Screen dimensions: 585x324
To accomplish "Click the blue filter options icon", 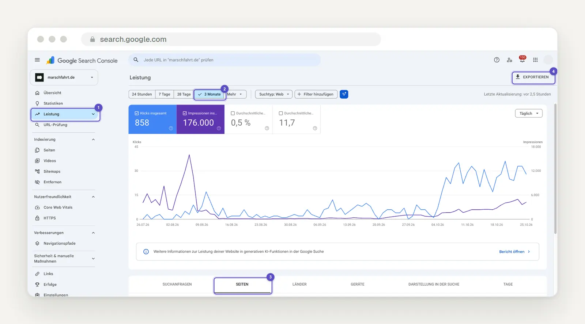I will click(344, 94).
